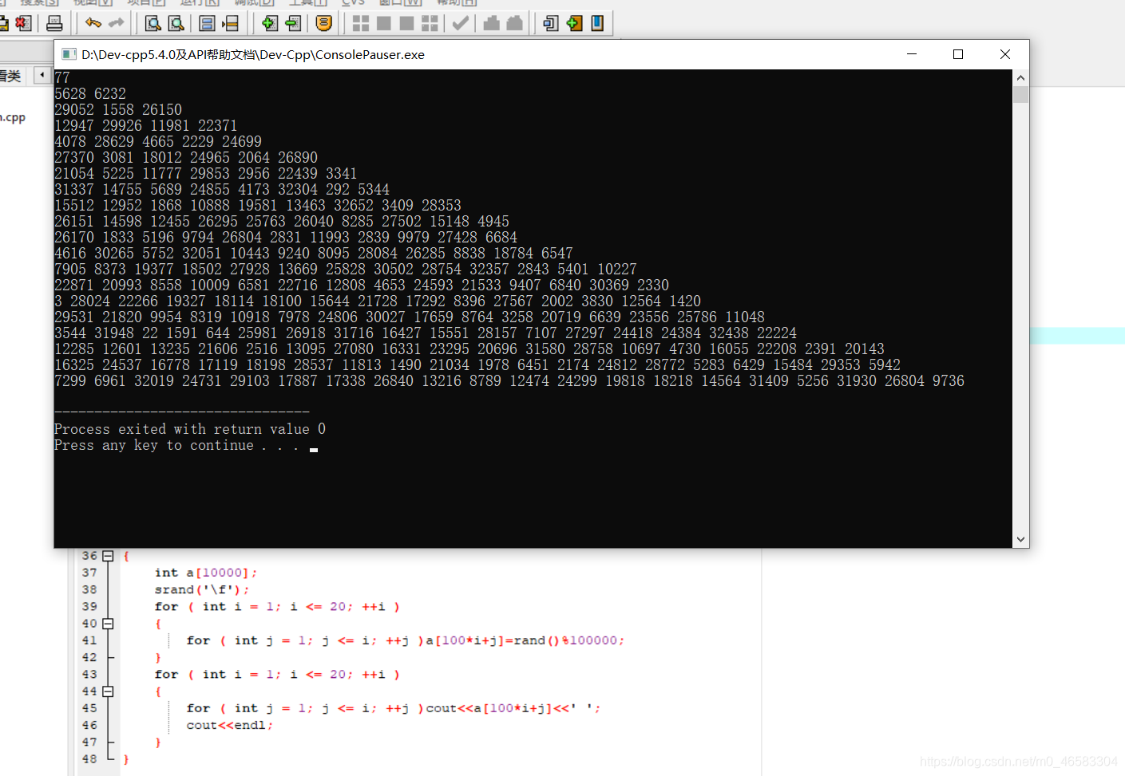
Task: Click the red X close-file toolbar icon
Action: pos(24,23)
